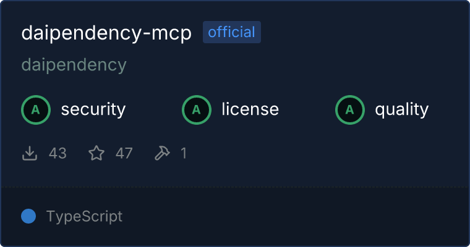Click the license label text
The height and width of the screenshot is (247, 470).
click(x=250, y=109)
